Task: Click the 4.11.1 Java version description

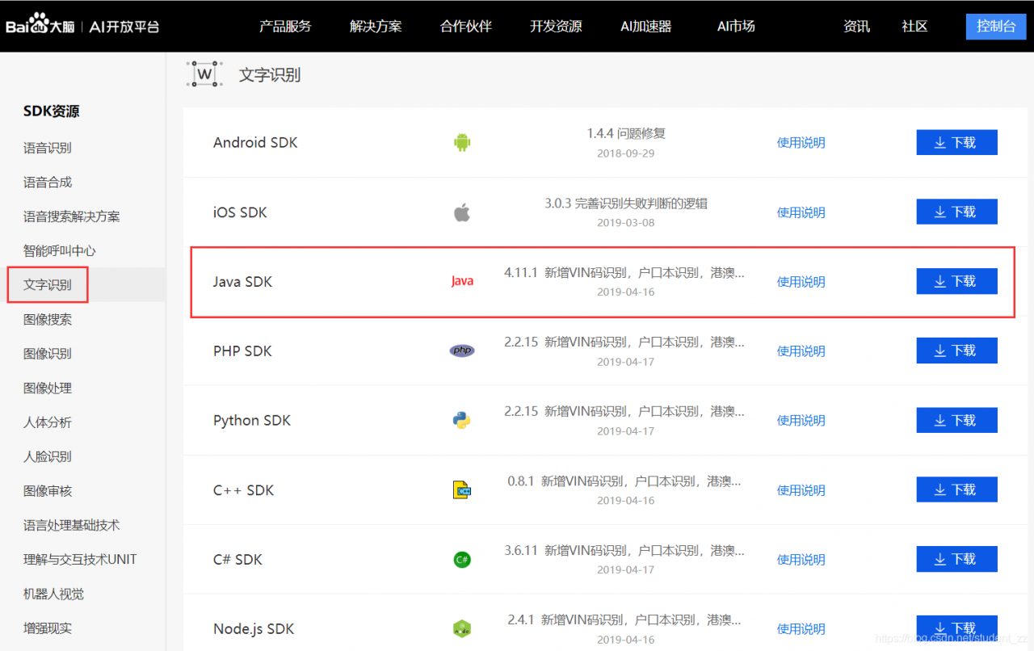Action: coord(624,273)
